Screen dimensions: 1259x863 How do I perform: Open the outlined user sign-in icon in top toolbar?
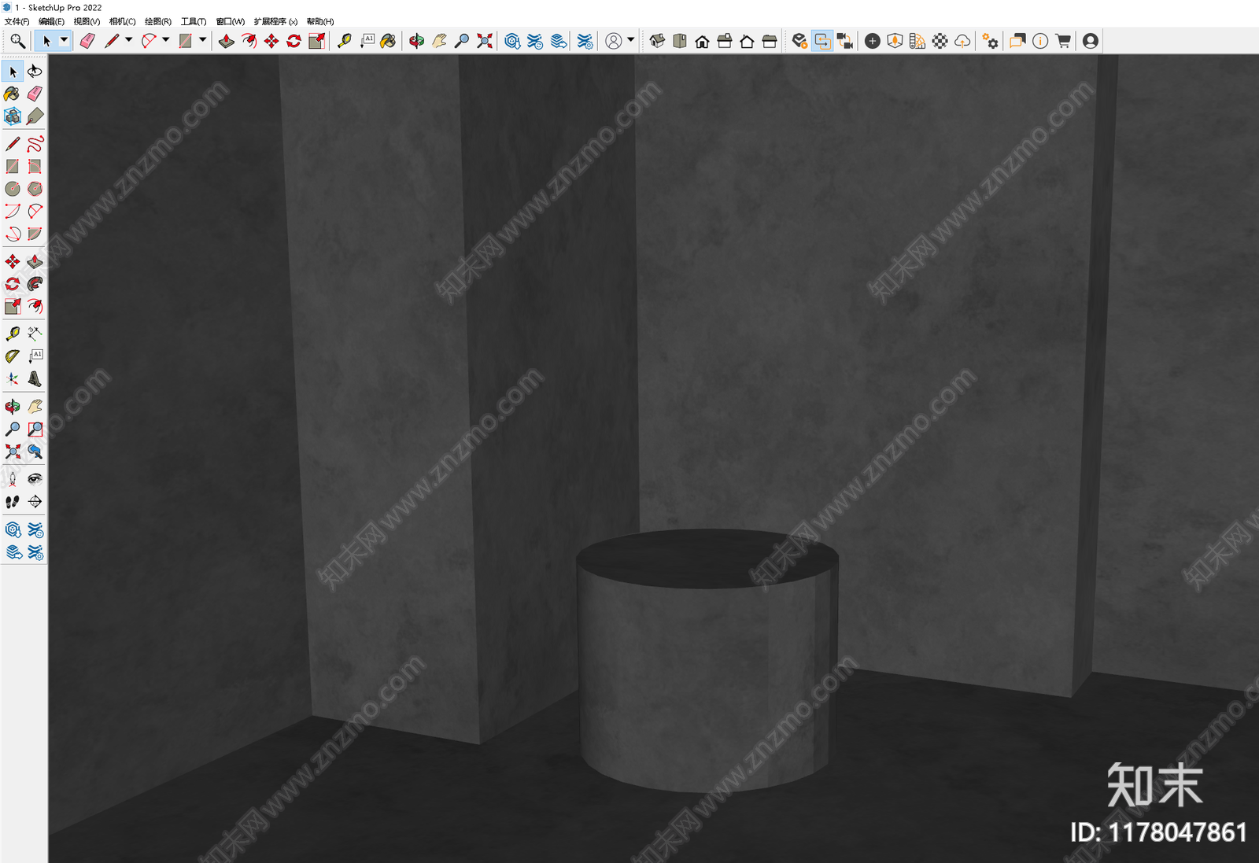[614, 41]
